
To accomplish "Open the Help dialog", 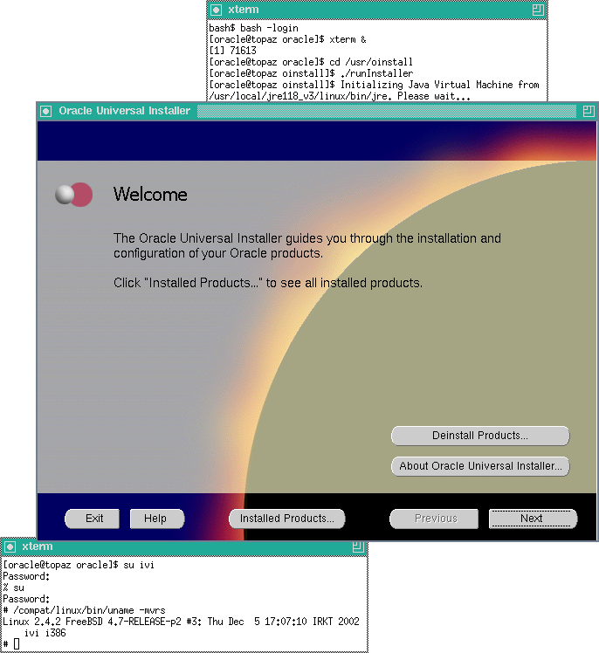I will click(x=156, y=519).
